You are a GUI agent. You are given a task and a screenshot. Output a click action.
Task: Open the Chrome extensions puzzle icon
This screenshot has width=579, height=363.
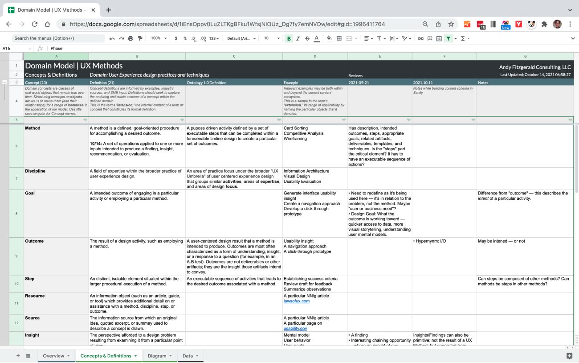tap(544, 24)
